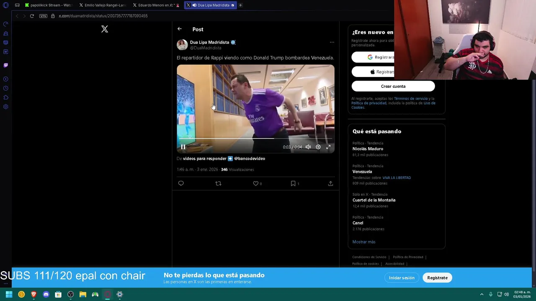The width and height of the screenshot is (536, 301).
Task: Like the post with heart icon
Action: [255, 183]
